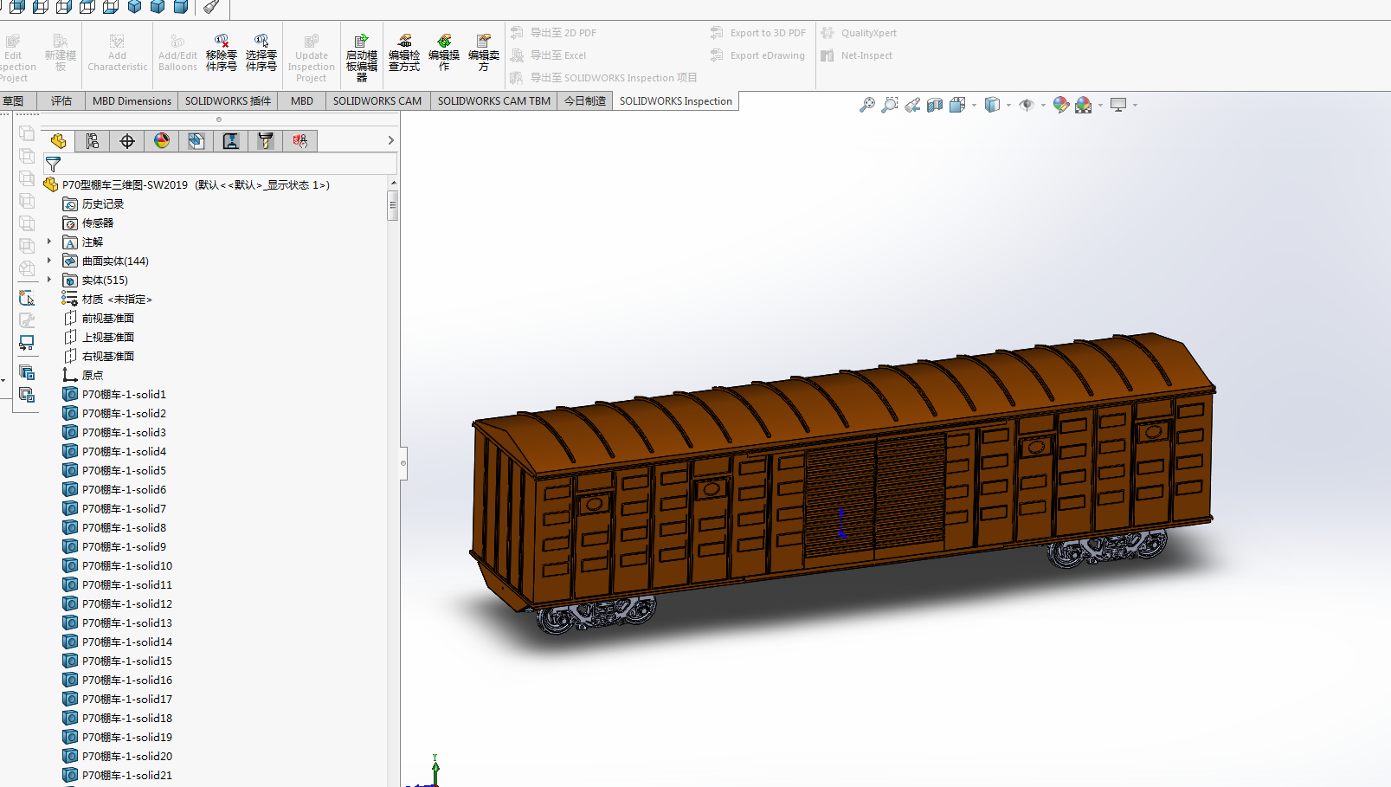The height and width of the screenshot is (787, 1391).
Task: Expand the 注解 annotations folder
Action: (x=49, y=242)
